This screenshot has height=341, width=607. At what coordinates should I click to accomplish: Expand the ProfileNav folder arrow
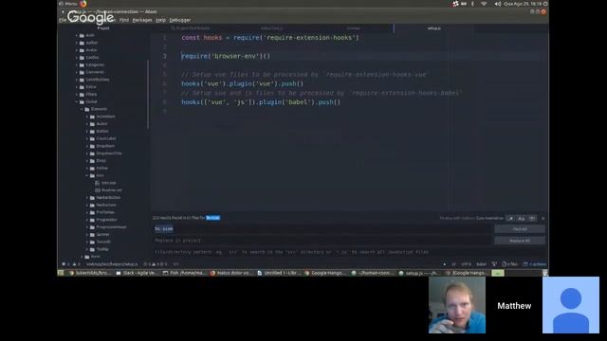87,212
